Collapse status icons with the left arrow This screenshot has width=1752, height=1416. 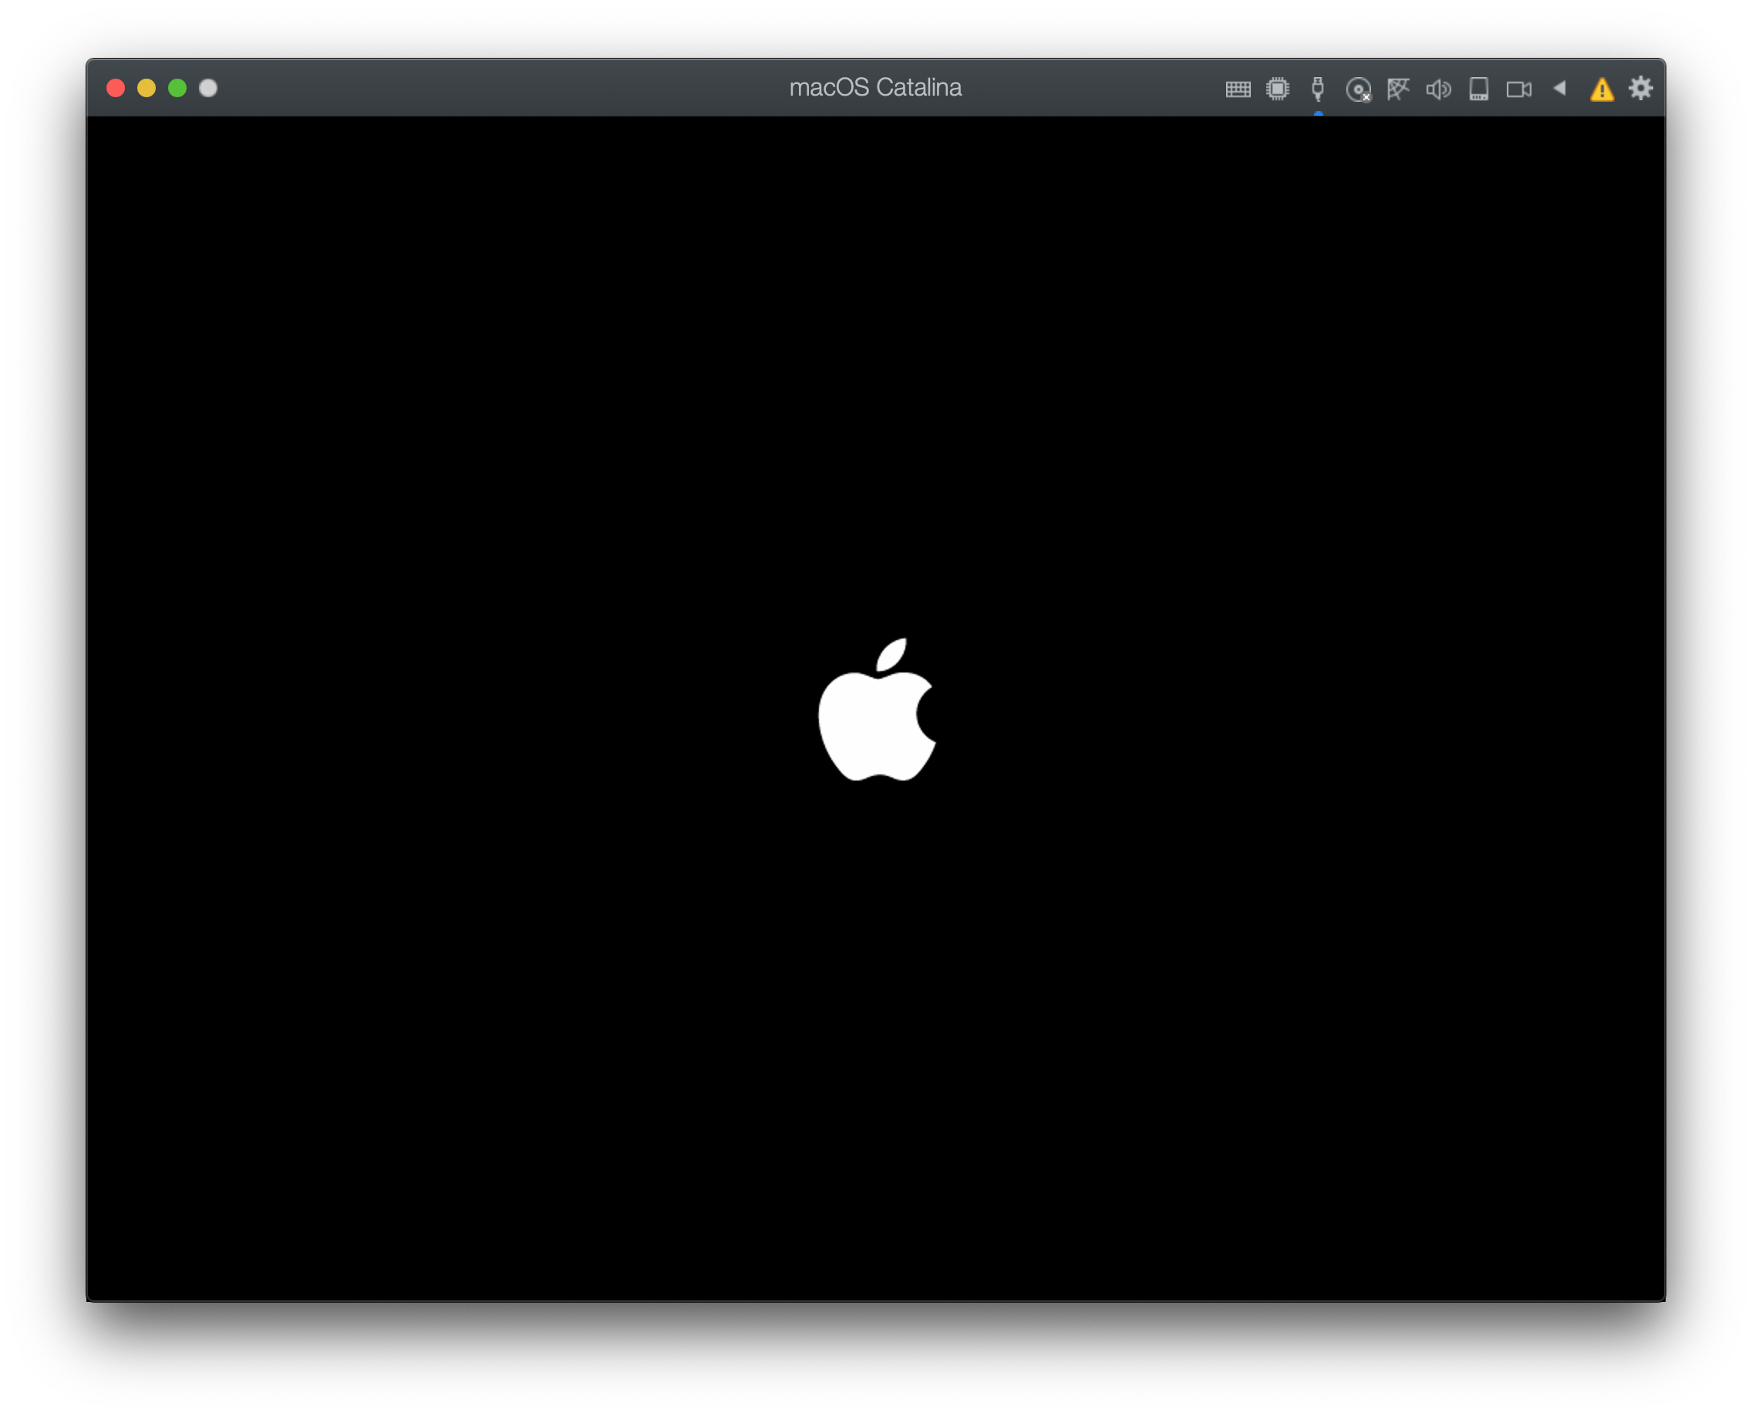[x=1559, y=87]
